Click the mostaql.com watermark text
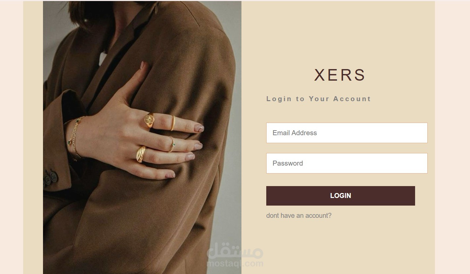 (x=235, y=264)
